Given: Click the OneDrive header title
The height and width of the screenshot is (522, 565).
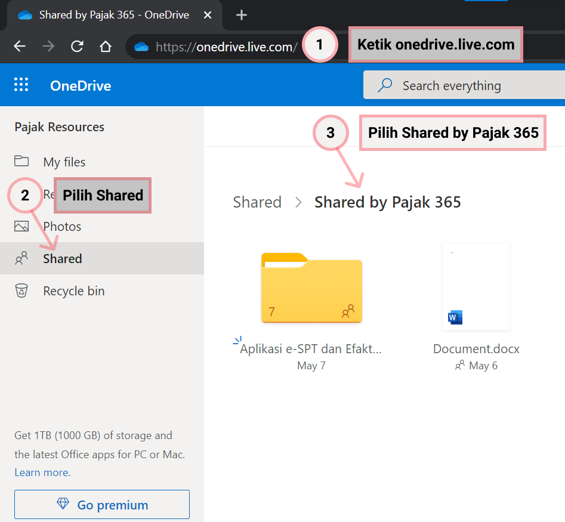Looking at the screenshot, I should pyautogui.click(x=81, y=86).
